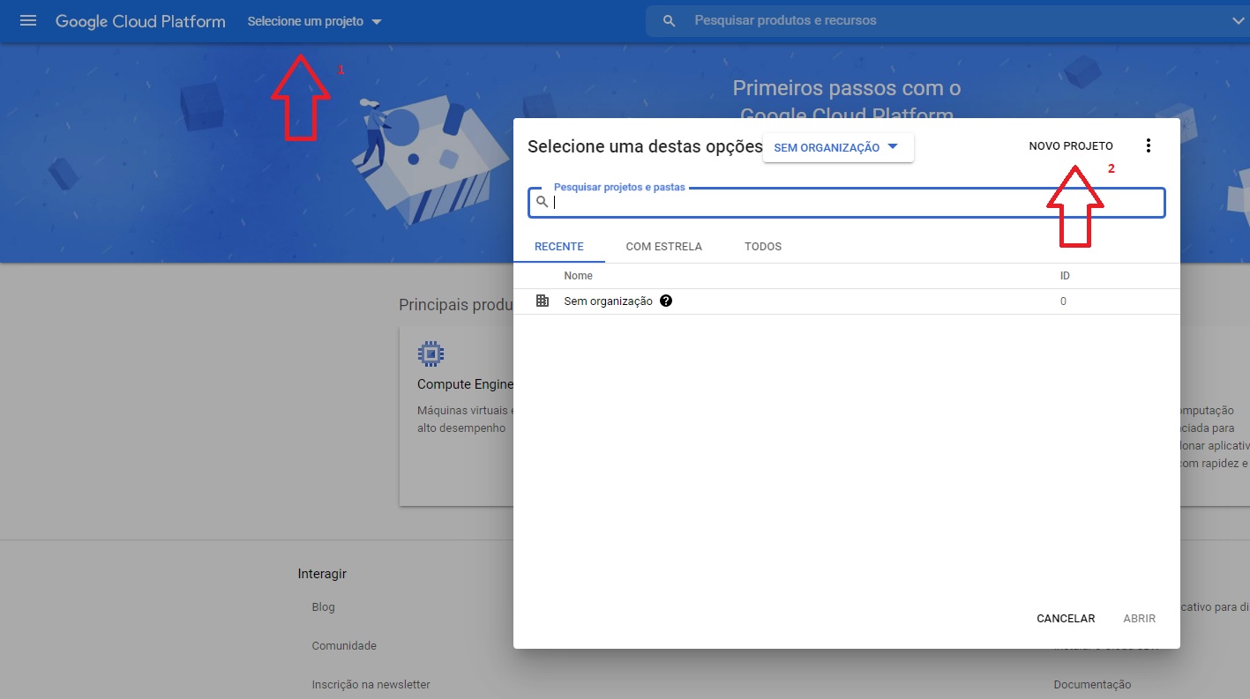
Task: Click the three-dot more options icon
Action: coord(1148,146)
